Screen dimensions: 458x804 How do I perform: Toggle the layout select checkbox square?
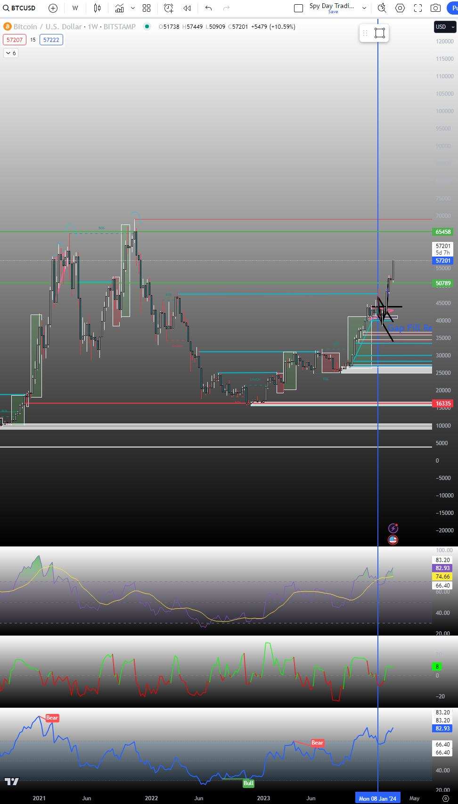(x=298, y=8)
